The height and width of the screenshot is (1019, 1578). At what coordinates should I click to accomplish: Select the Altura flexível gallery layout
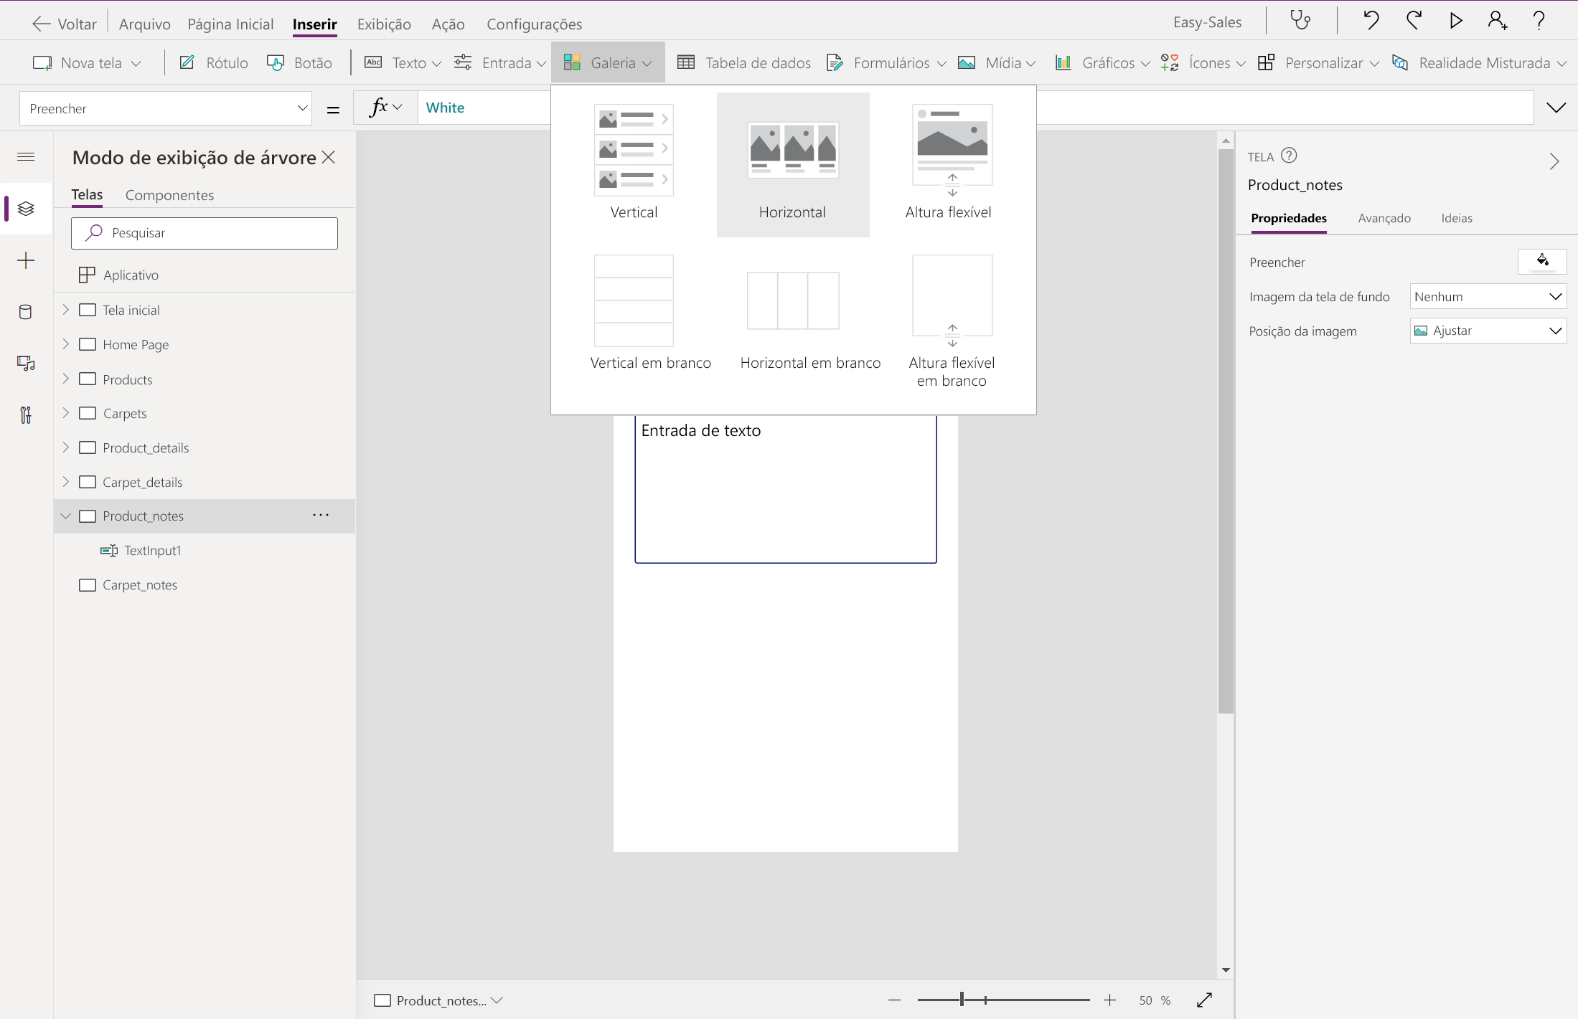click(x=949, y=163)
